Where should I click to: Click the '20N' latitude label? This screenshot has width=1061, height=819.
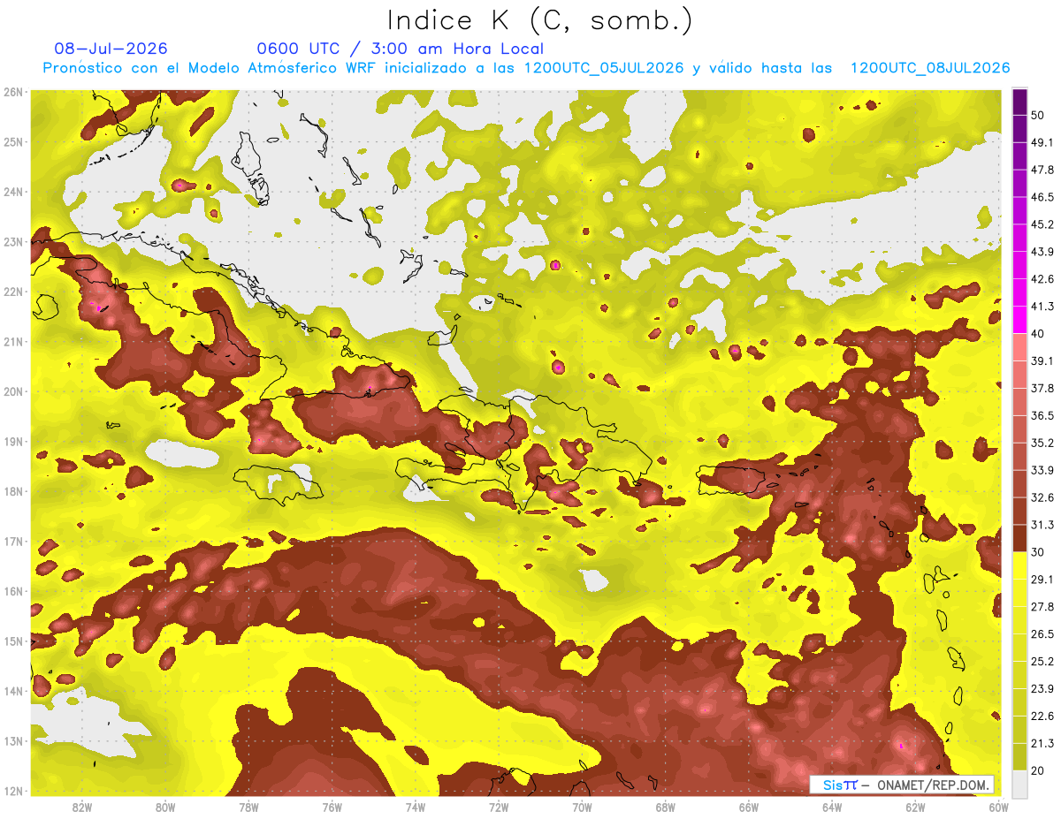[x=12, y=391]
